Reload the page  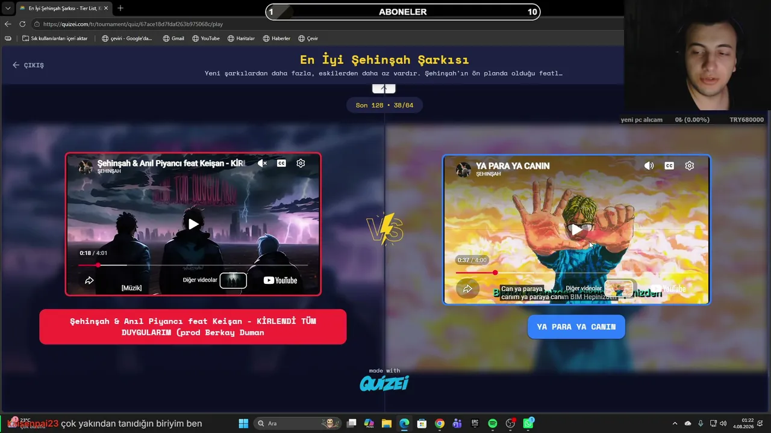point(22,24)
